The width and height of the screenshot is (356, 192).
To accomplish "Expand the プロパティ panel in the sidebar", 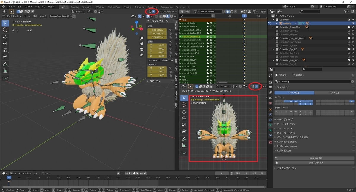I will point(148,81).
